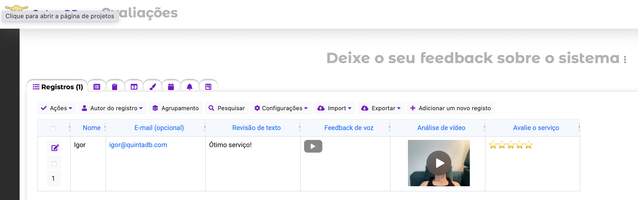The image size is (638, 200).
Task: Expand the Ações dropdown
Action: [56, 108]
